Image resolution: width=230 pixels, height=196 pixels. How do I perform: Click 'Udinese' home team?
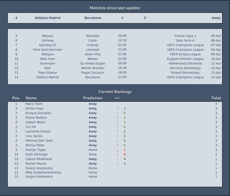pos(47,40)
